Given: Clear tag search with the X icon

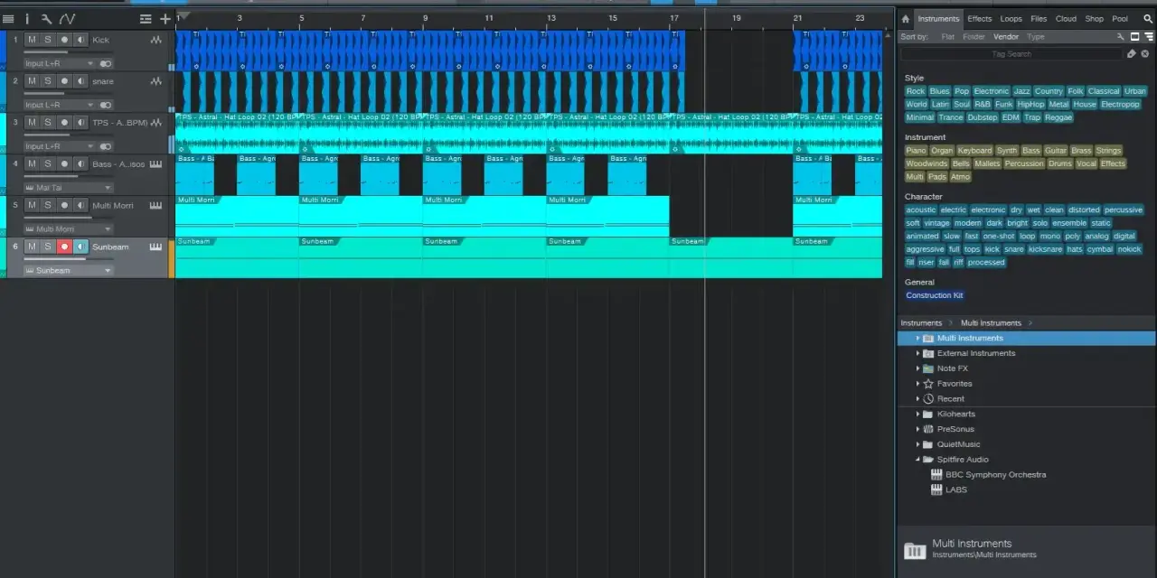Looking at the screenshot, I should point(1145,54).
